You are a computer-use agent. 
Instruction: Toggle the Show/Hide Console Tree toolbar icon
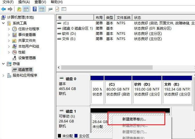26,9
